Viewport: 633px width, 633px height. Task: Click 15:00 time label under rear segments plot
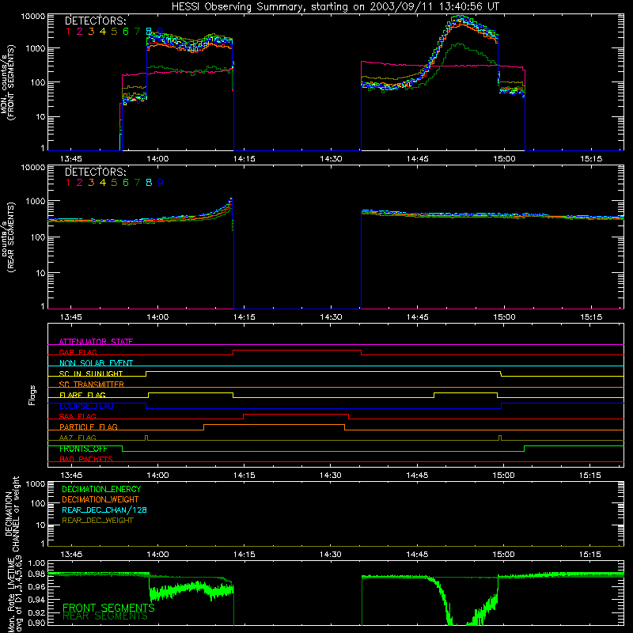pos(504,317)
